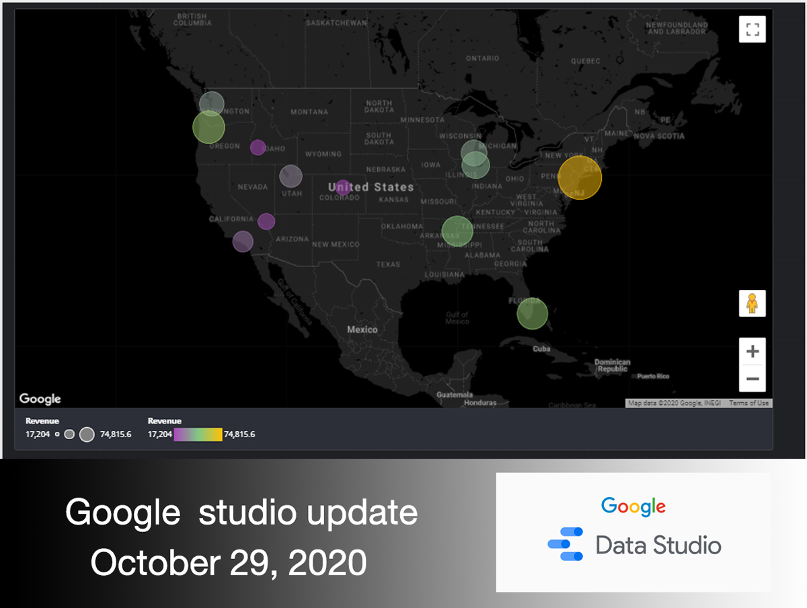Toggle fullscreen view of the map
The width and height of the screenshot is (807, 608).
[x=752, y=30]
